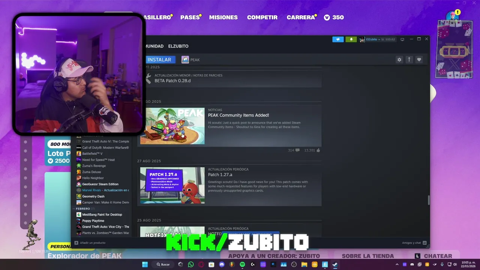
Task: Open the ELZUBITO tab in Steam
Action: (x=178, y=46)
